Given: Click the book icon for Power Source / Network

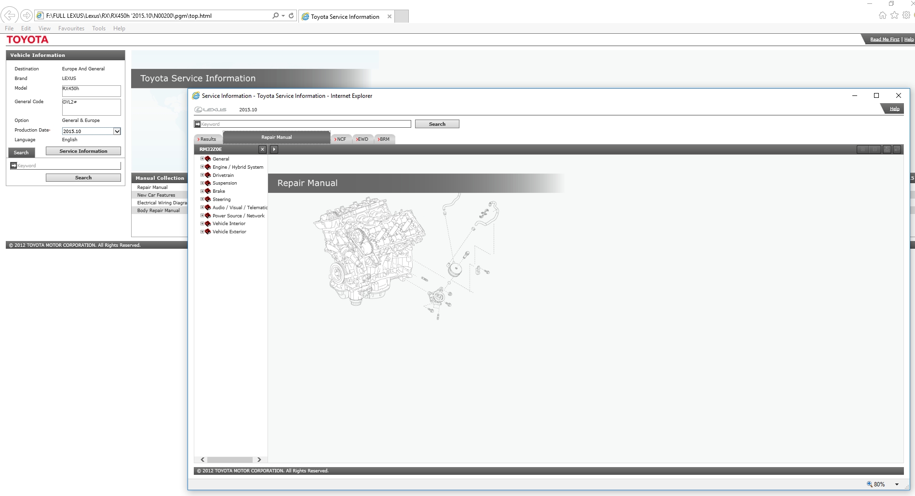Looking at the screenshot, I should (208, 215).
